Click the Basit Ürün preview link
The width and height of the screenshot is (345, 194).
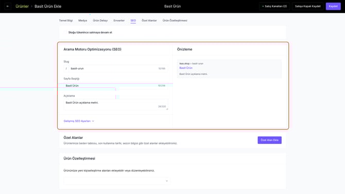[x=186, y=68]
